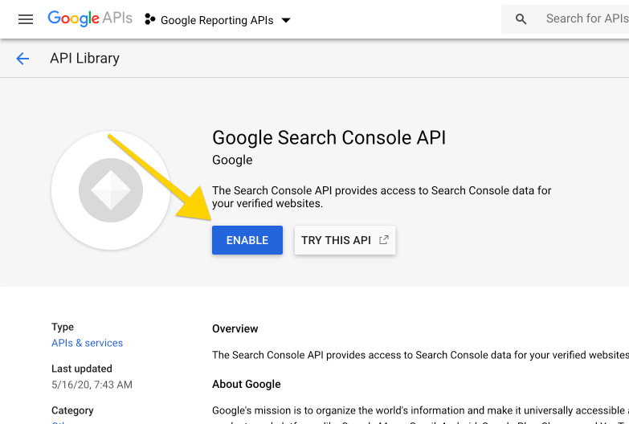Open the APIs & services link
The height and width of the screenshot is (424, 629).
(87, 343)
